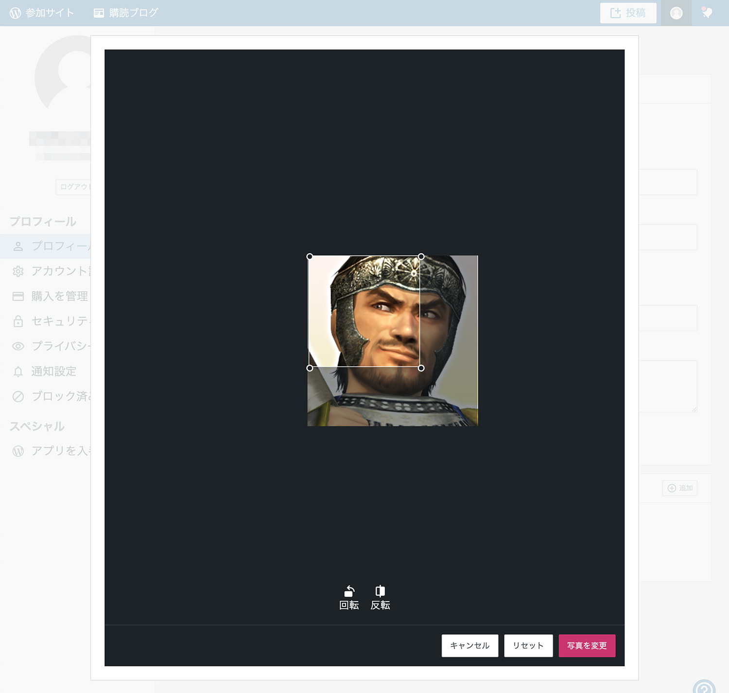Click top-right crop handle
Screen dimensions: 729x693
(x=421, y=256)
